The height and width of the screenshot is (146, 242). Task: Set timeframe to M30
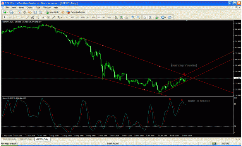(83, 17)
